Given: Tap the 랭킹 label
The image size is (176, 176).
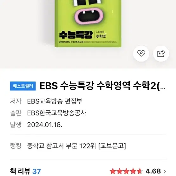Looking at the screenshot, I should [x=16, y=146].
